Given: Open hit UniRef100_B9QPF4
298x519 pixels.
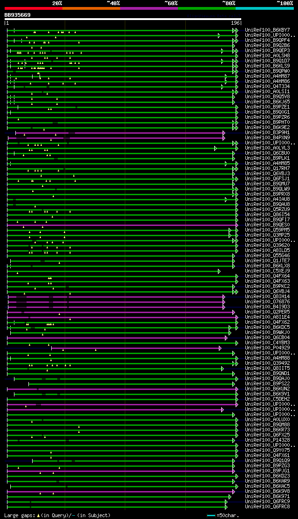Looking at the screenshot, I should click(x=268, y=40).
